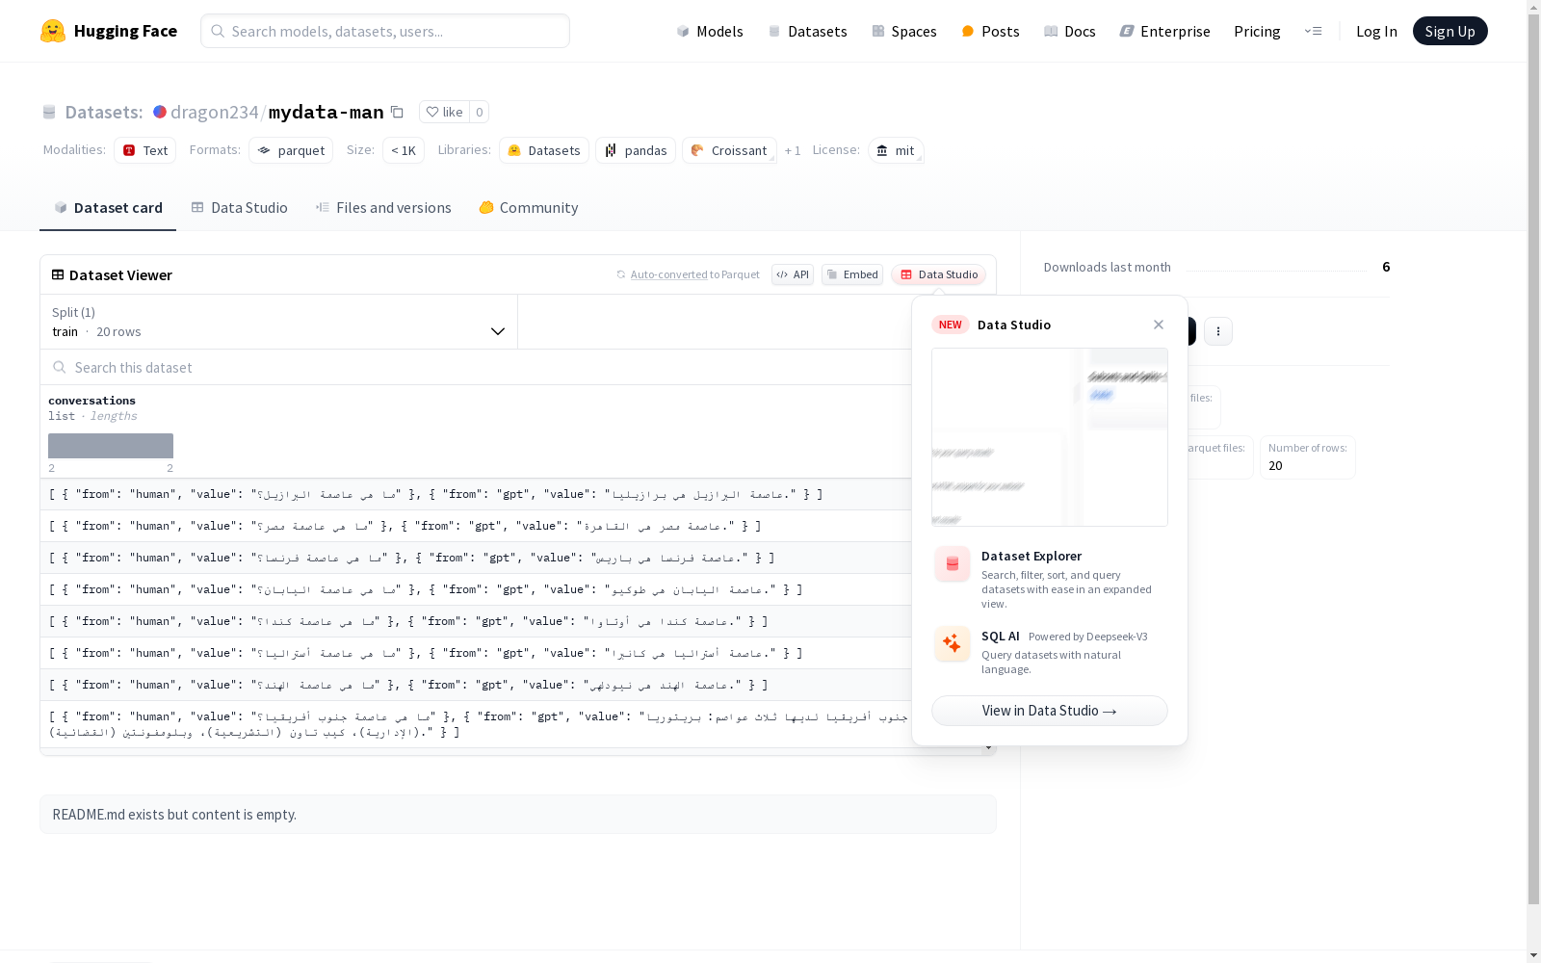Go to the Pricing page
The image size is (1541, 963).
point(1257,31)
